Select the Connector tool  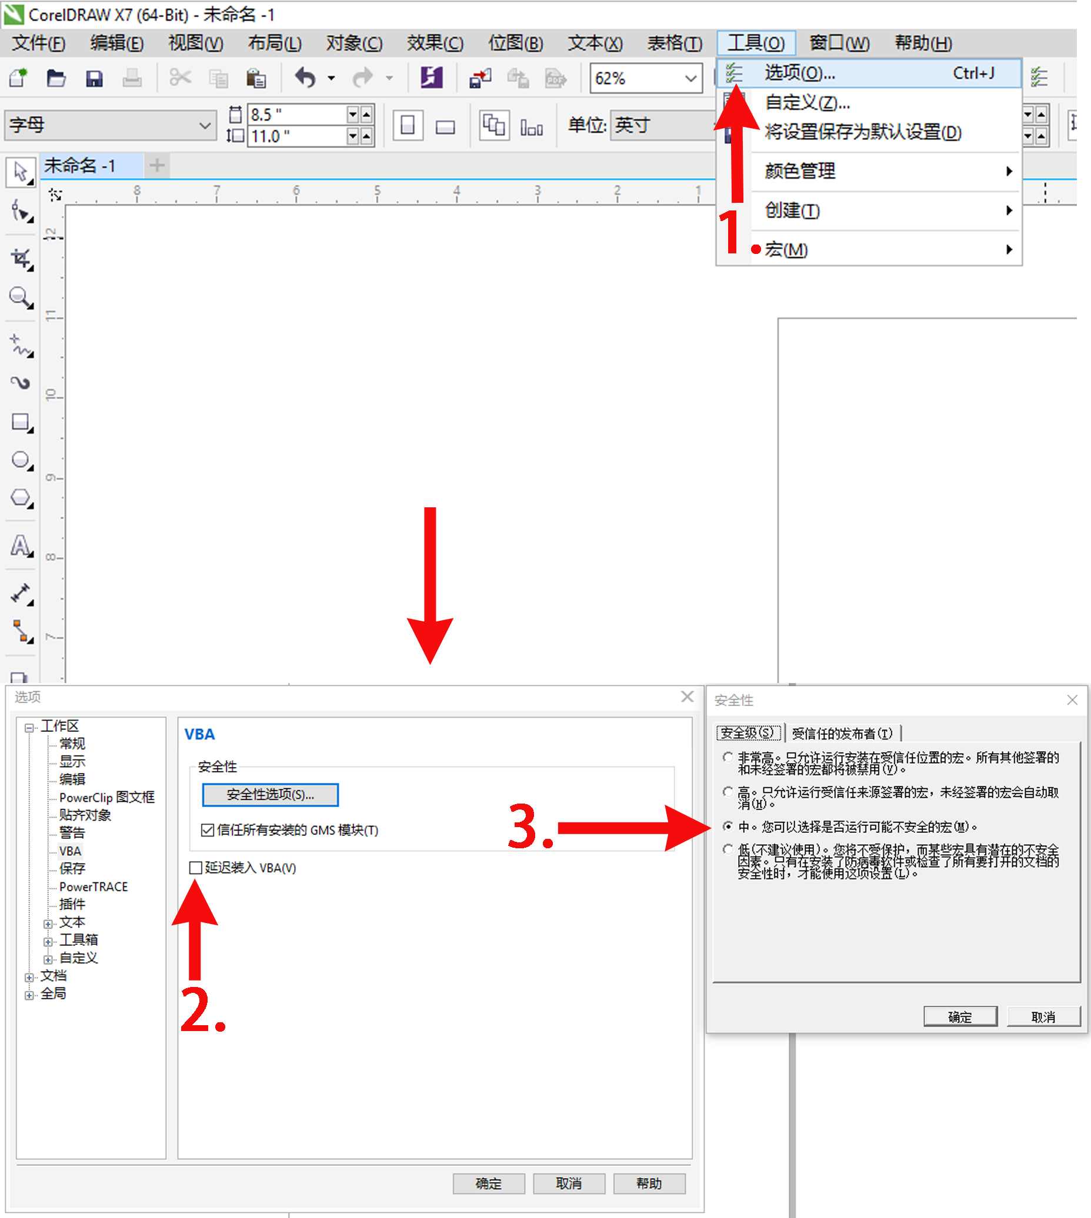(22, 631)
